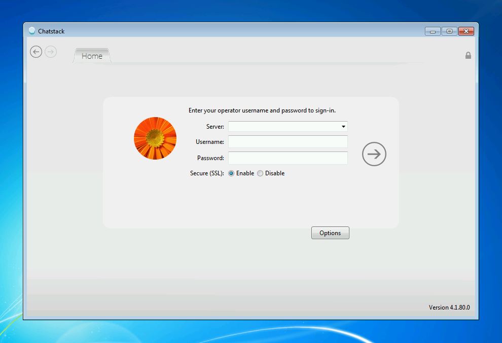Screen dimensions: 502x343
Task: Open the Options button
Action: (x=330, y=233)
